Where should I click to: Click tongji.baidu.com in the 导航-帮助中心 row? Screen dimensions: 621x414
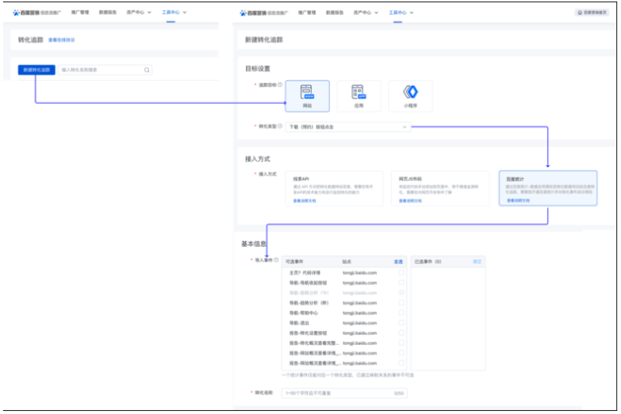pos(359,312)
